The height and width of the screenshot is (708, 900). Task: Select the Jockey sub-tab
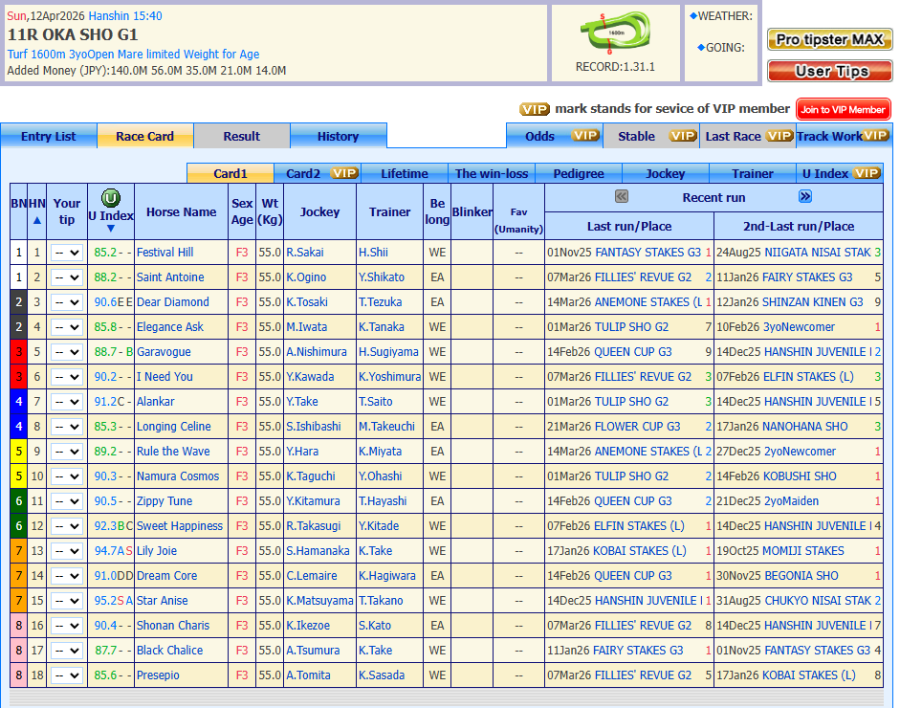click(x=666, y=173)
